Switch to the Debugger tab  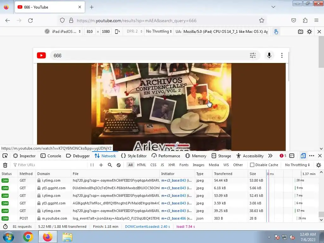tap(78, 156)
